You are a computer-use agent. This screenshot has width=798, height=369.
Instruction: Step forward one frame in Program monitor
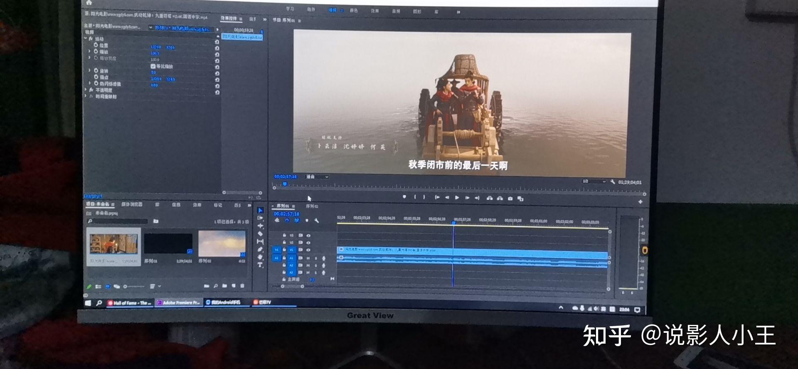467,198
